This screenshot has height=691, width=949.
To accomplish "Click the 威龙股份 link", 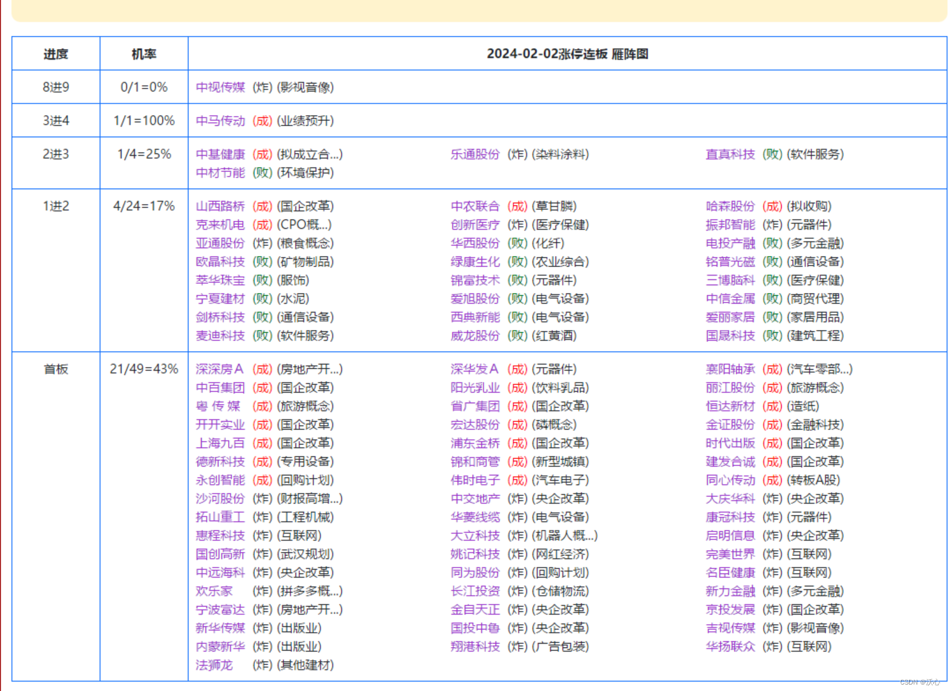I will tap(475, 336).
